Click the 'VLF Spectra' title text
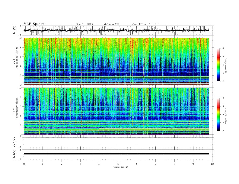Viewport: 239px width, 184px height. (34, 24)
